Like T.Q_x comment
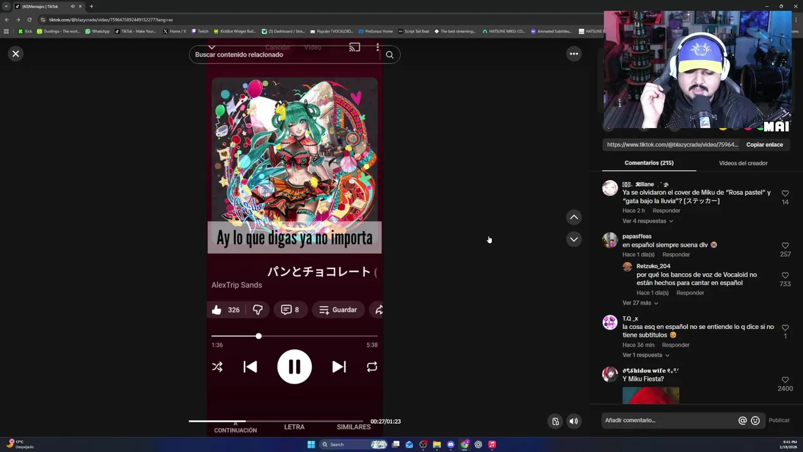This screenshot has width=803, height=452. (x=785, y=328)
